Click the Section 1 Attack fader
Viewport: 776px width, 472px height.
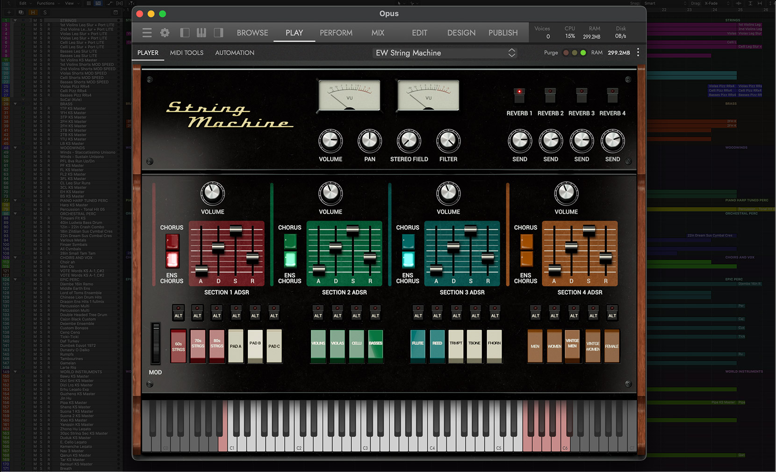click(201, 270)
